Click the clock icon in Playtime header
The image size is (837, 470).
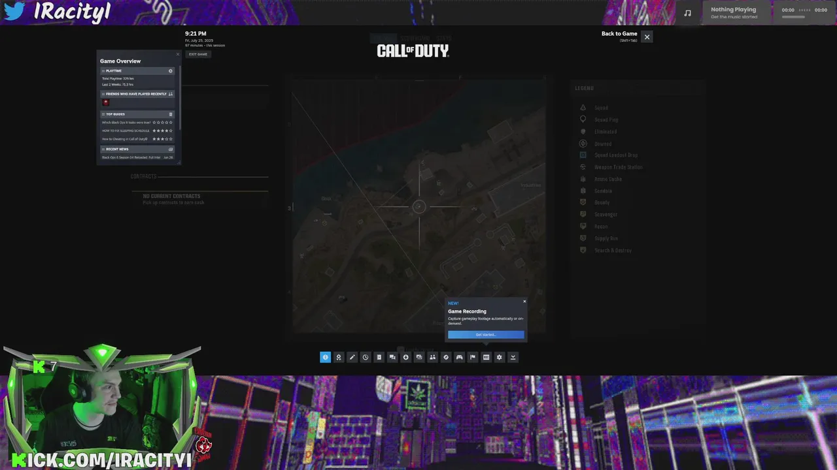pos(171,70)
